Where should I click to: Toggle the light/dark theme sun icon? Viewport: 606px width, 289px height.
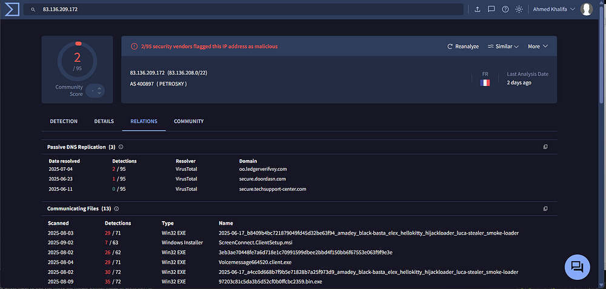pyautogui.click(x=519, y=9)
